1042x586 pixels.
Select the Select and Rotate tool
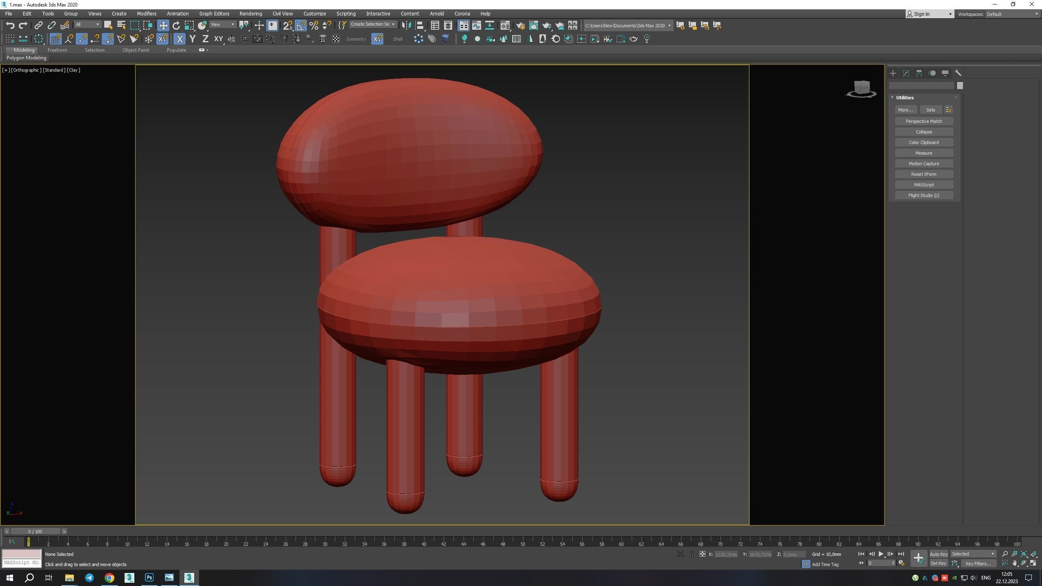(176, 25)
